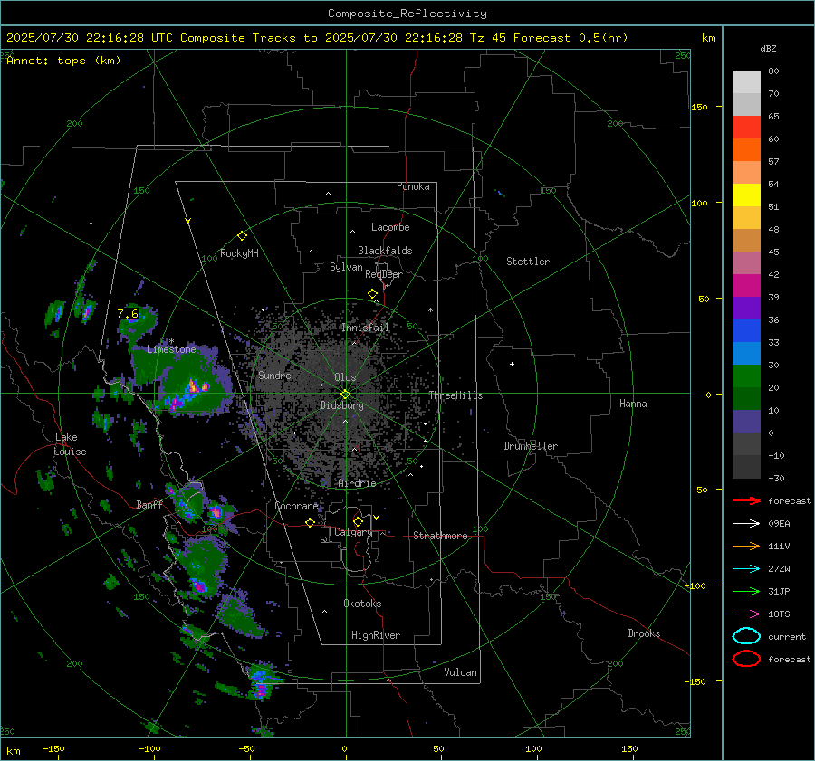Click the yellow diamond marker under Cochrane
This screenshot has height=761, width=815.
pyautogui.click(x=310, y=522)
